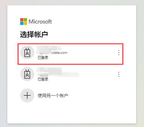Click the 已登录 status under the second account
Image resolution: width=144 pixels, height=127 pixels.
(x=43, y=79)
